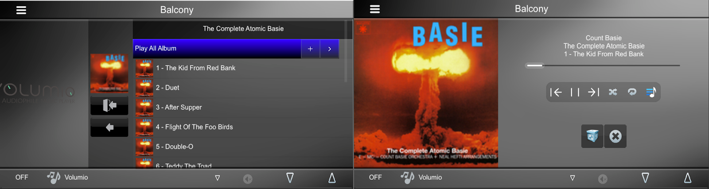This screenshot has width=709, height=189.
Task: Click the exit-library icon below album thumbnail
Action: point(109,105)
